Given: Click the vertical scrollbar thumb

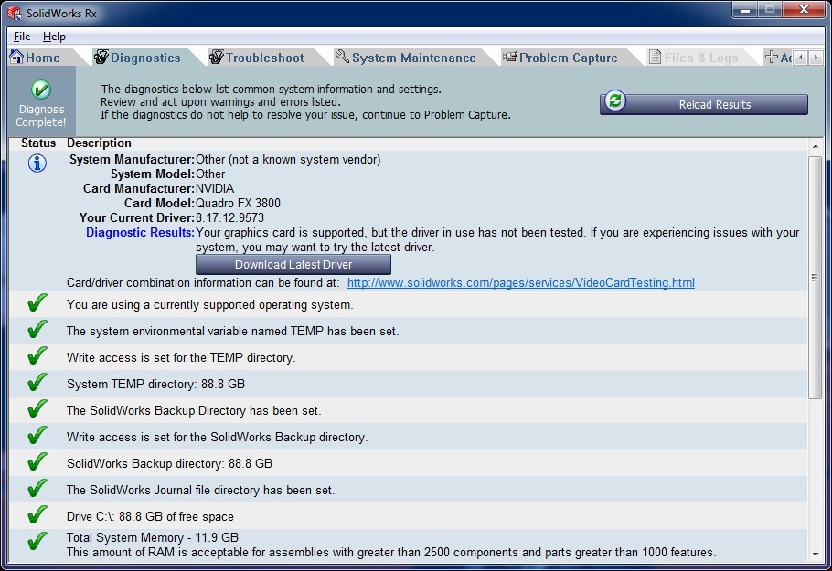Looking at the screenshot, I should 816,278.
